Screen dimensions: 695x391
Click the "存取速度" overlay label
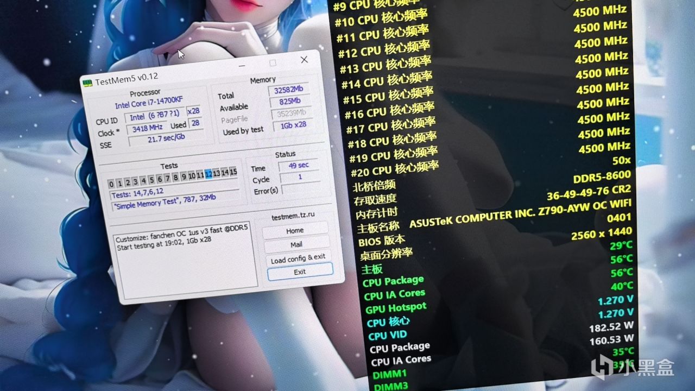point(376,200)
